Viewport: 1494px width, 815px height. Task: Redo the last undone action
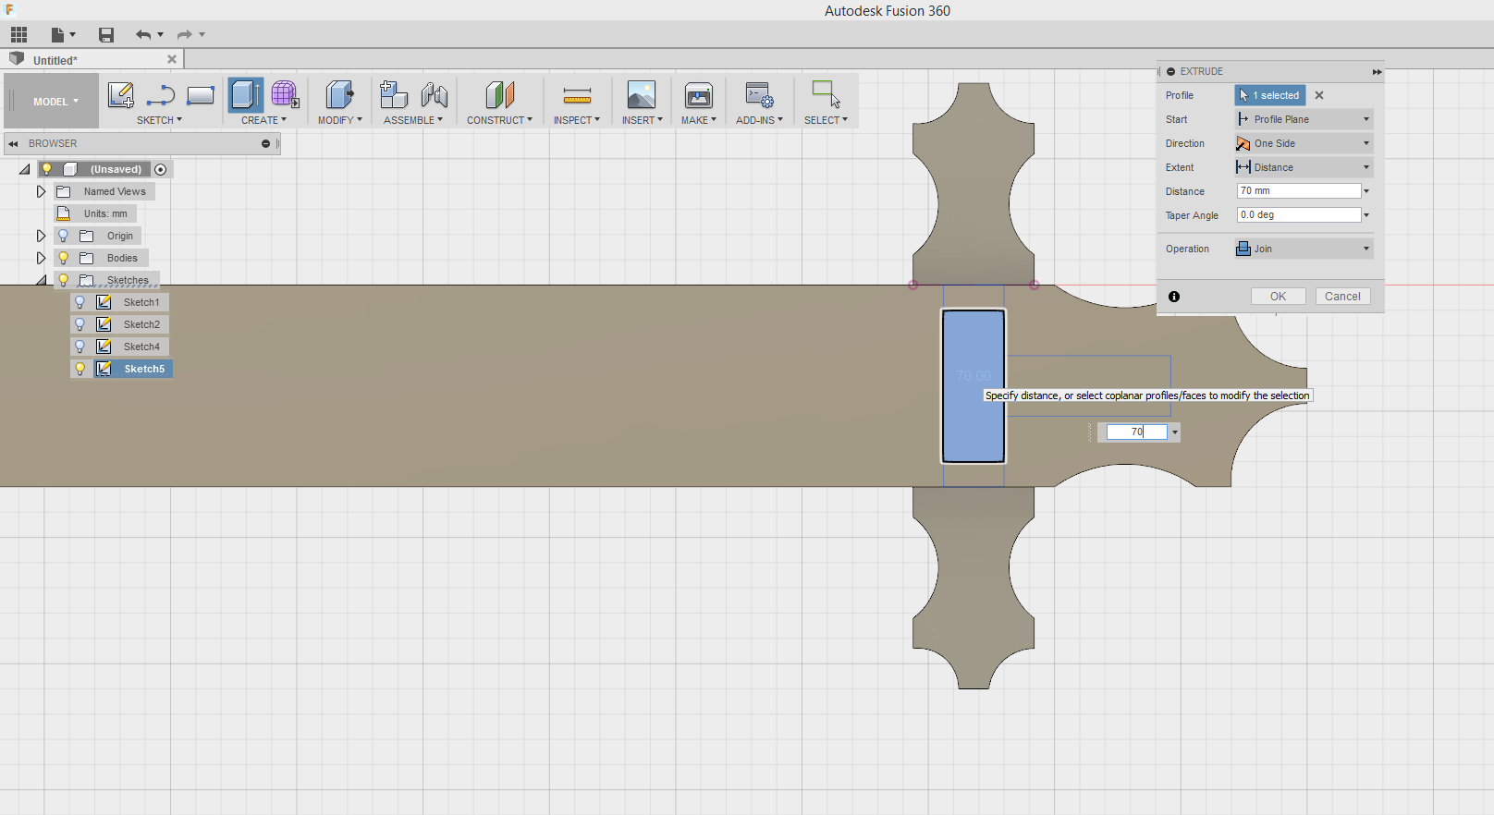[185, 35]
